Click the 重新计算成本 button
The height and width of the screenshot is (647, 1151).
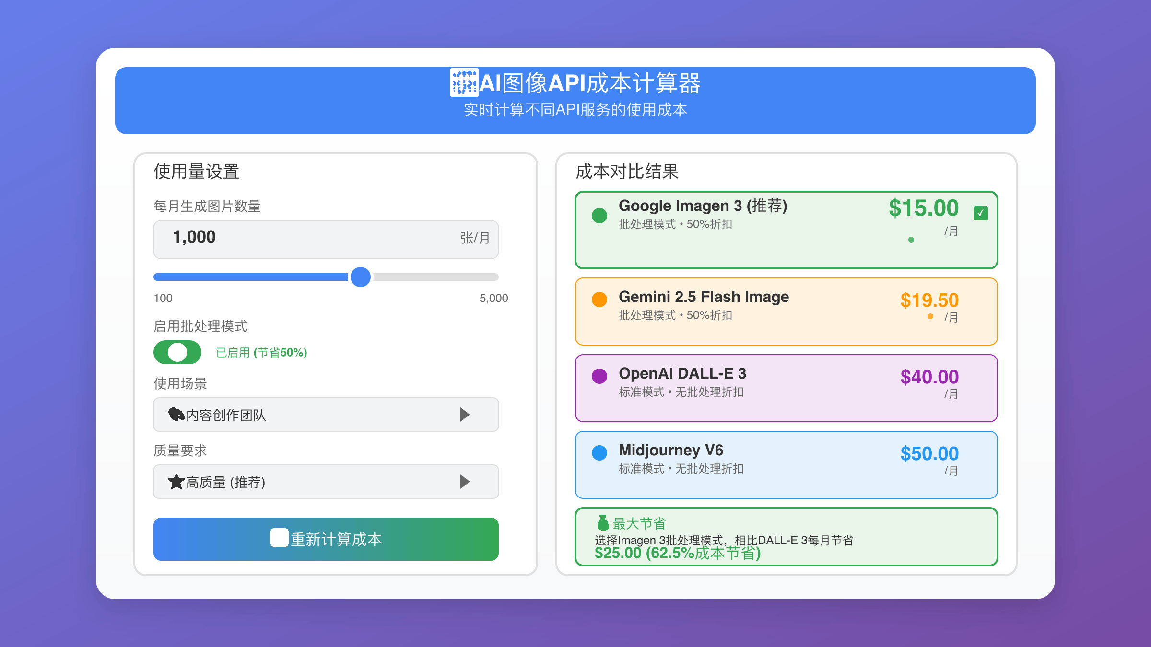pyautogui.click(x=326, y=539)
